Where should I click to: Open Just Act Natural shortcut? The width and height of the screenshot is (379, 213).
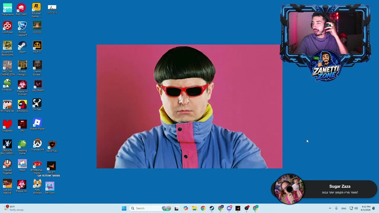(x=7, y=187)
